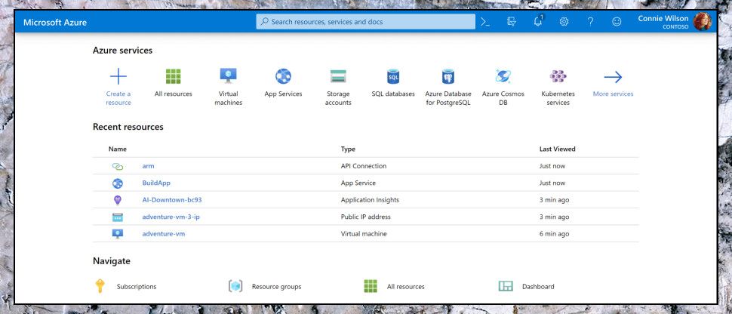Click the Last Viewed column header

pyautogui.click(x=558, y=149)
